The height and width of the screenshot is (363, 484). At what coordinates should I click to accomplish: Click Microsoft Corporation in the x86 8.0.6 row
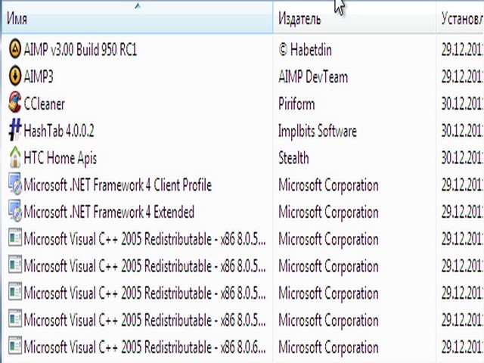[328, 347]
